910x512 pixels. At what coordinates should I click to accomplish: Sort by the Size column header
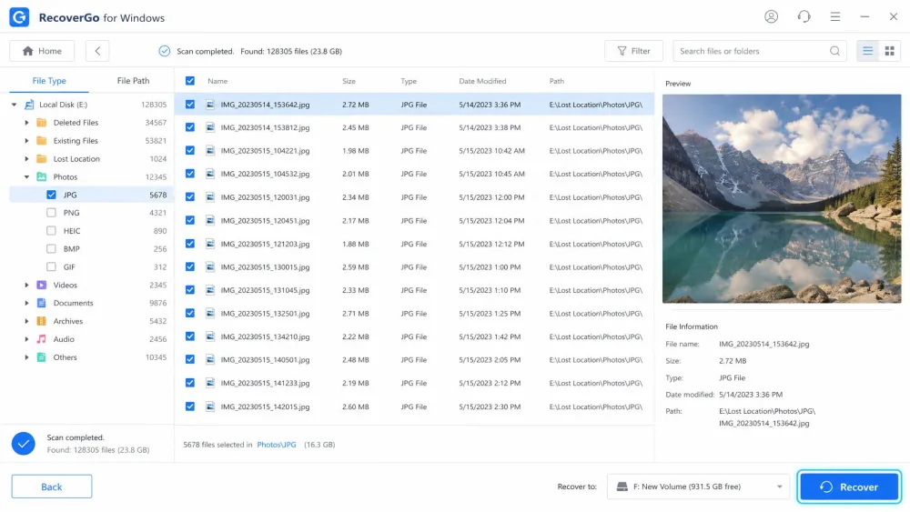pyautogui.click(x=349, y=81)
